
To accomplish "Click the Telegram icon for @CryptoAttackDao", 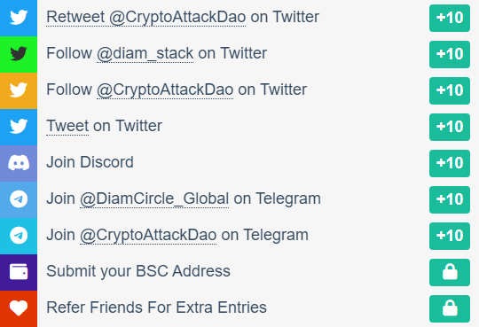I will point(19,236).
